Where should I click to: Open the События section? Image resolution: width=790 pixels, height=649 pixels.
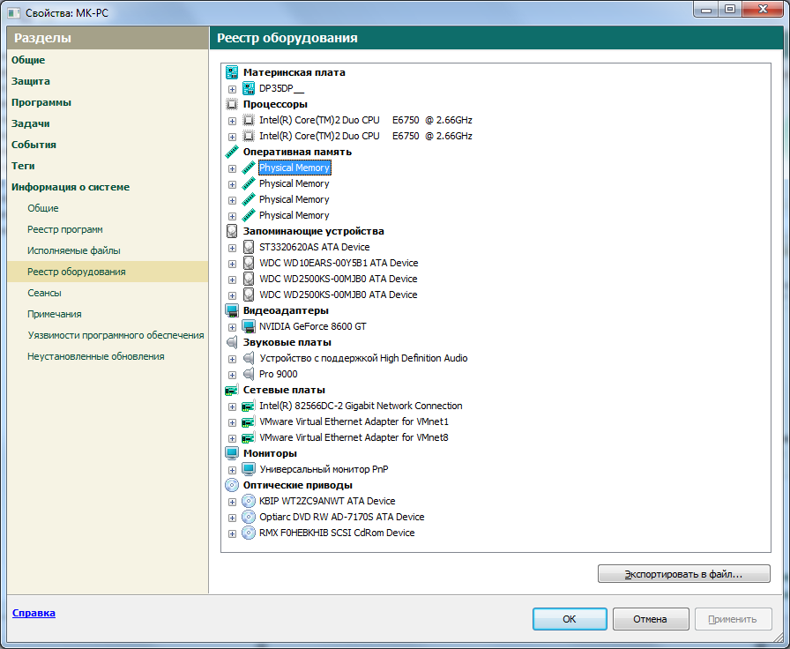pos(34,145)
